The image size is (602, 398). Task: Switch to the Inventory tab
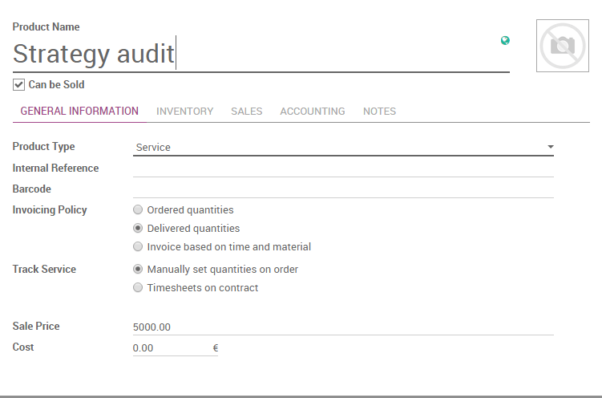(x=184, y=112)
